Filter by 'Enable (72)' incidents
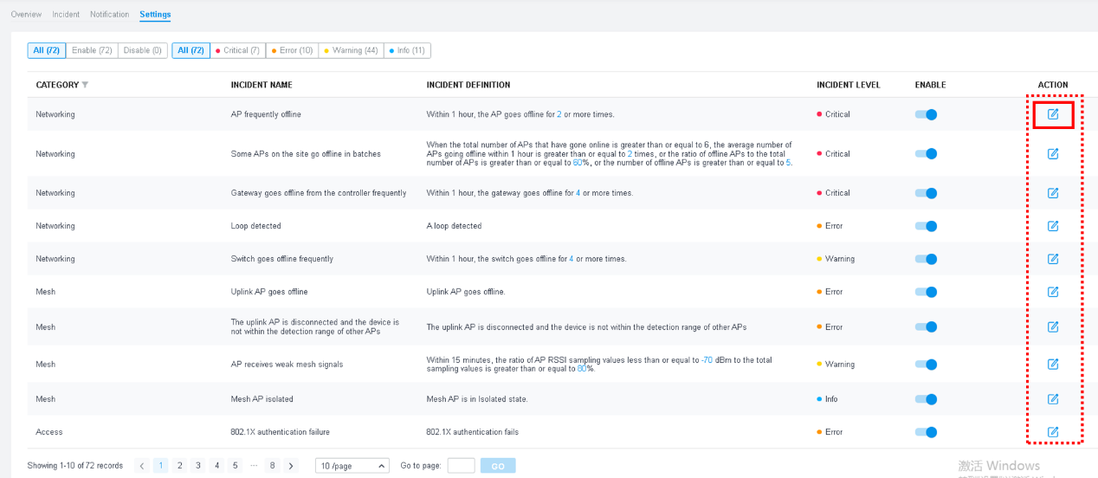The width and height of the screenshot is (1098, 478). pyautogui.click(x=92, y=50)
